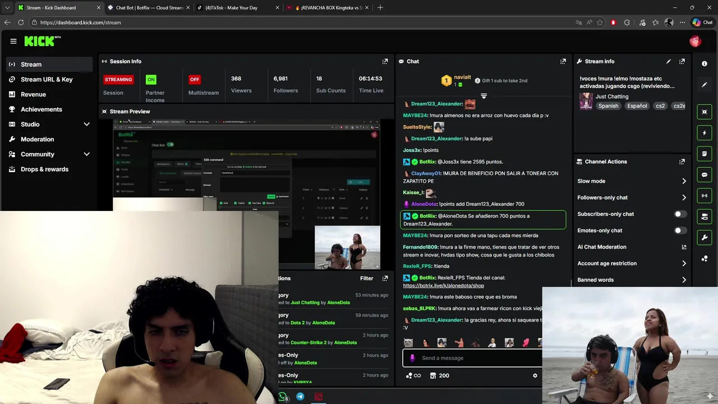The image size is (718, 404).
Task: Open AI Chat Moderation external link icon
Action: click(684, 247)
